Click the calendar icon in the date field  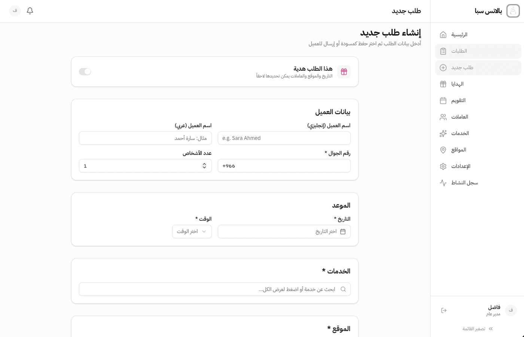click(343, 232)
